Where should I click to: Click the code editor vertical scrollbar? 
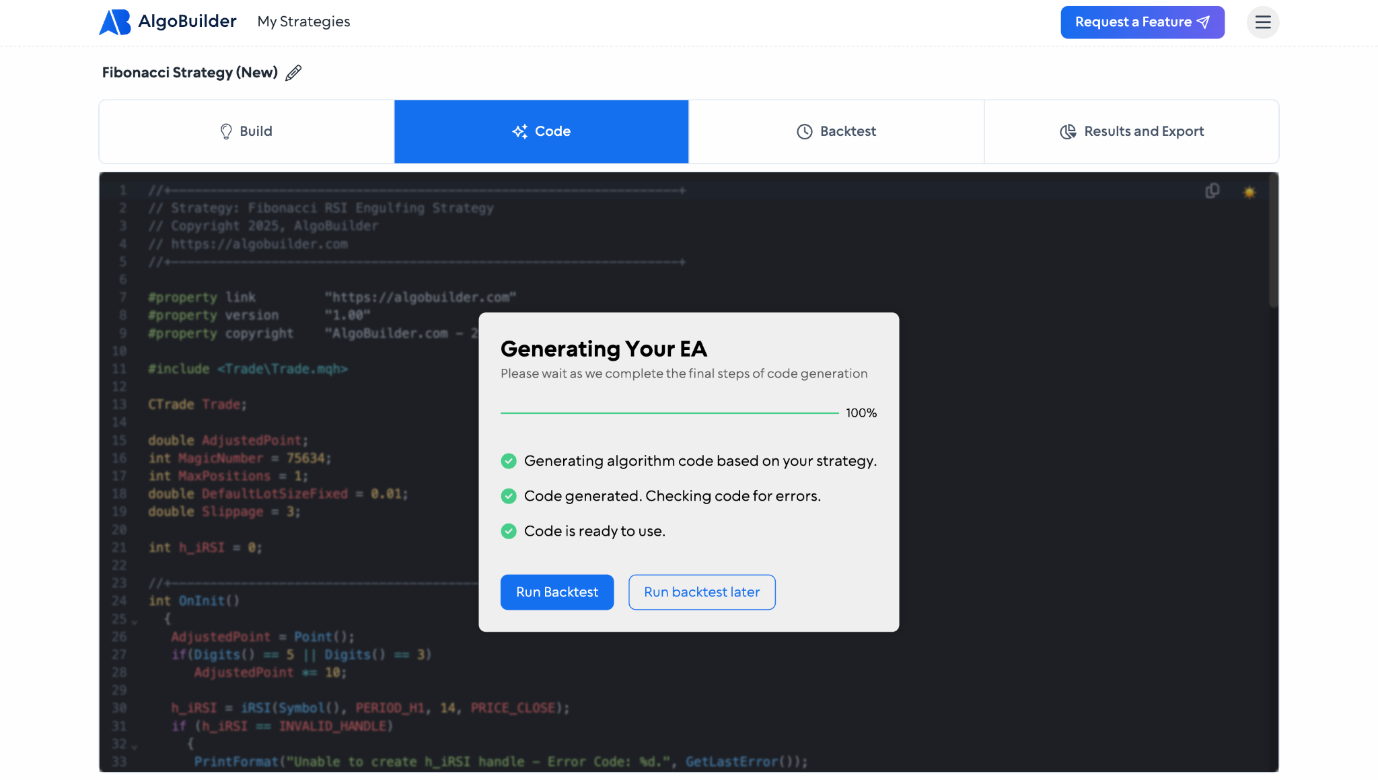pos(1273,240)
